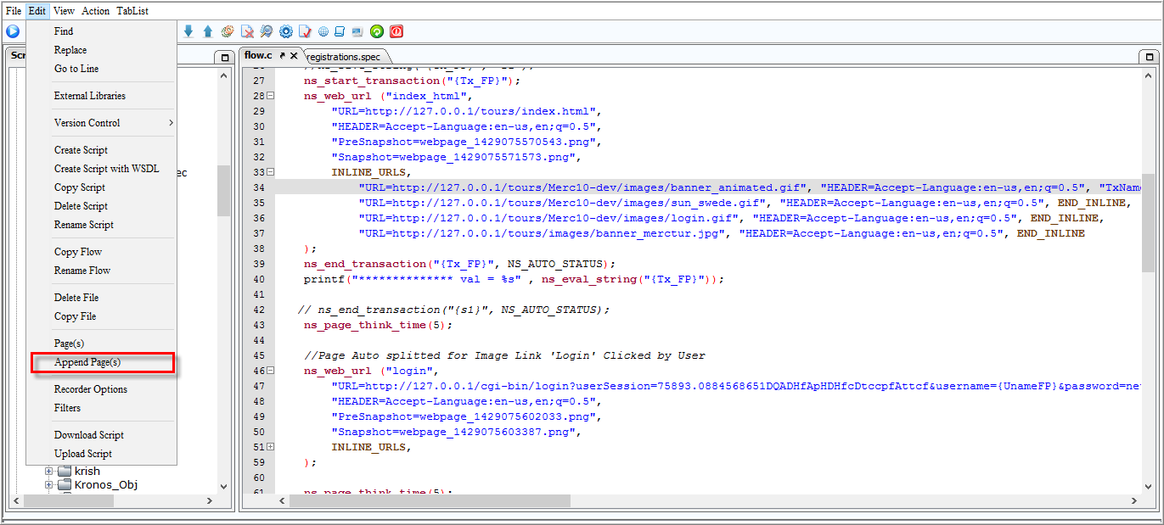The image size is (1164, 525).
Task: Expand the krish folder in tree
Action: click(x=49, y=471)
